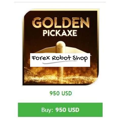Open the Golden Pickaxe product thumbnail
Screen dimensions: 120x120
(x=61, y=47)
